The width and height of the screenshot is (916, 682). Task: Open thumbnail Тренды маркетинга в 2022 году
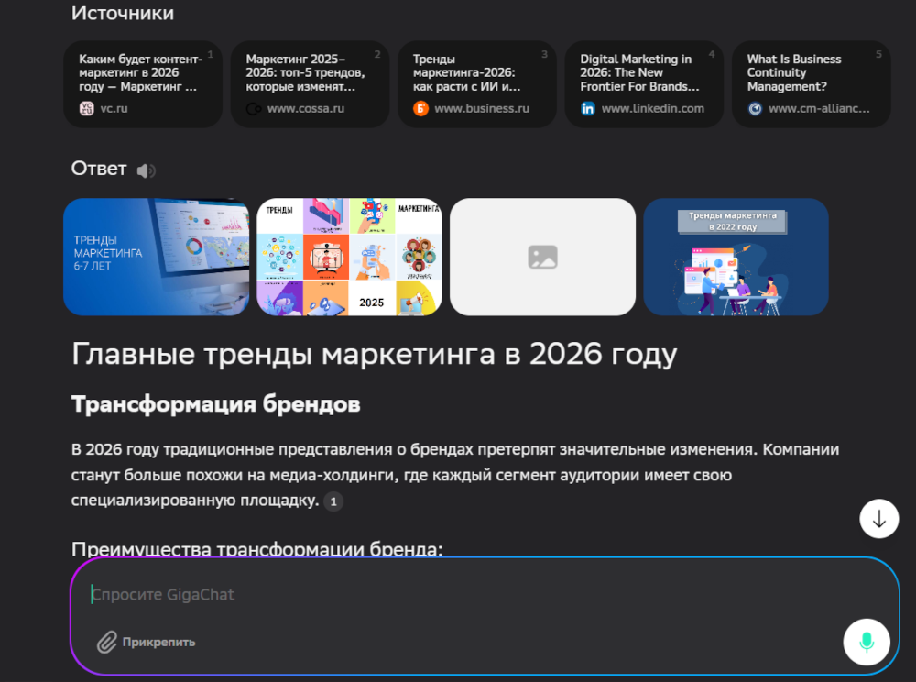(736, 258)
